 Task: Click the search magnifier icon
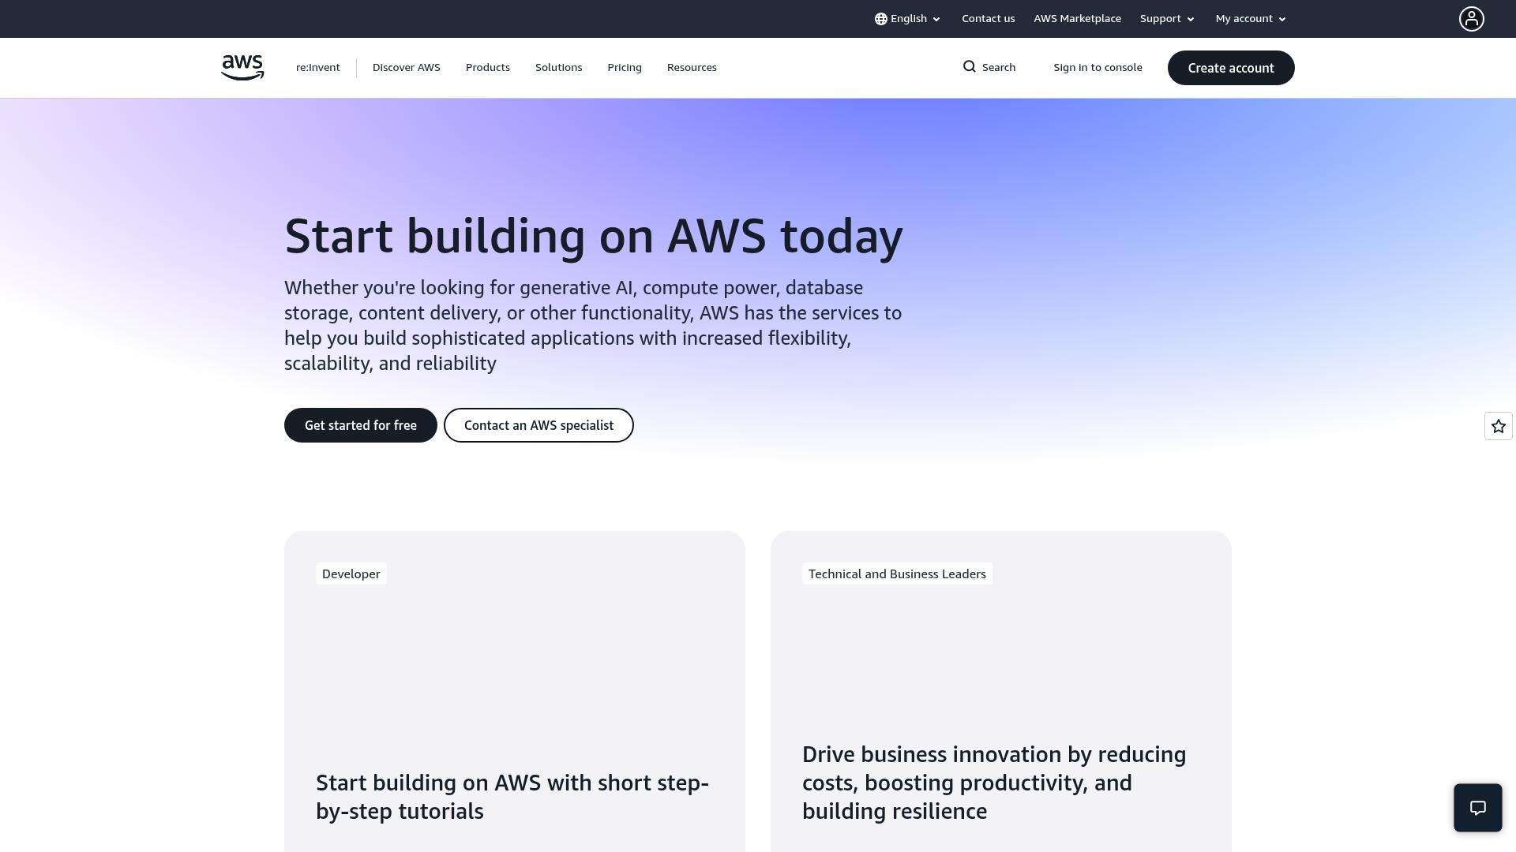(970, 67)
